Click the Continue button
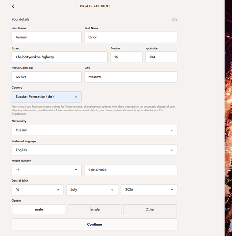The image size is (232, 236). coord(95,224)
